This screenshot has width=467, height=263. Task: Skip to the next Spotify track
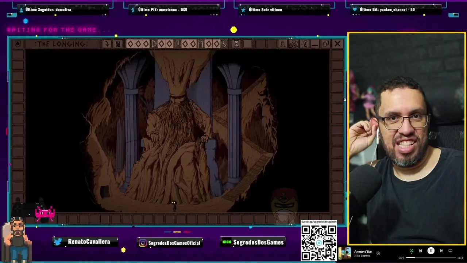coord(441,251)
